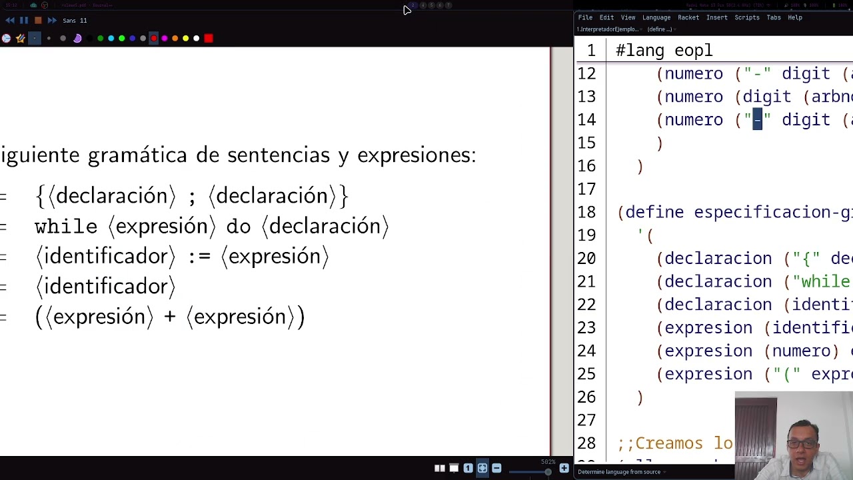Click the zoom 100% icon

coord(468,468)
